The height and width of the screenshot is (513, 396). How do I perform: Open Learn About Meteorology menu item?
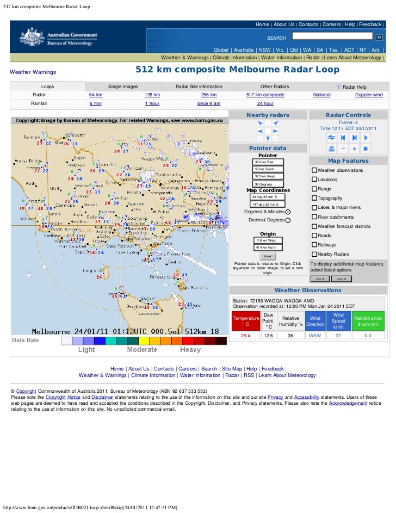click(x=352, y=58)
